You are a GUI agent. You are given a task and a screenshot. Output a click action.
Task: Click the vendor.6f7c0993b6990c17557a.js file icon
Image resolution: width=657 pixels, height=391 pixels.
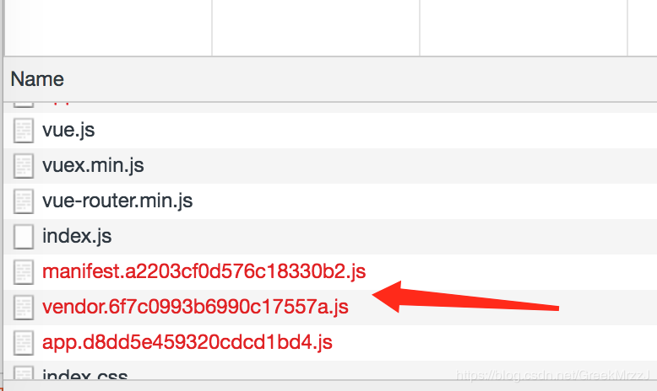point(24,308)
